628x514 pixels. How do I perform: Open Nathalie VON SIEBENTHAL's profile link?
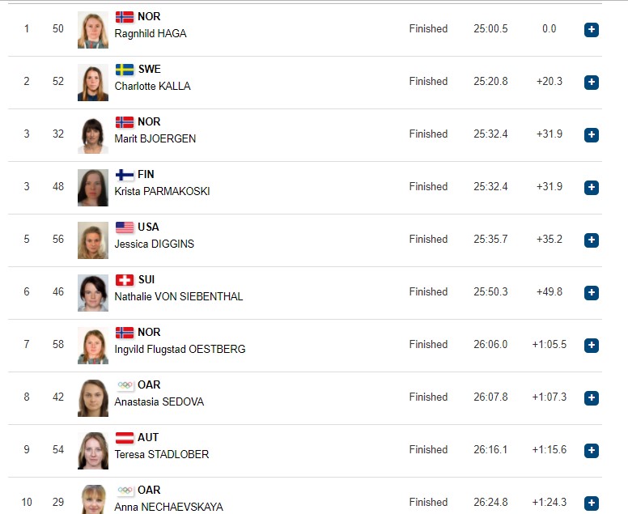(179, 296)
